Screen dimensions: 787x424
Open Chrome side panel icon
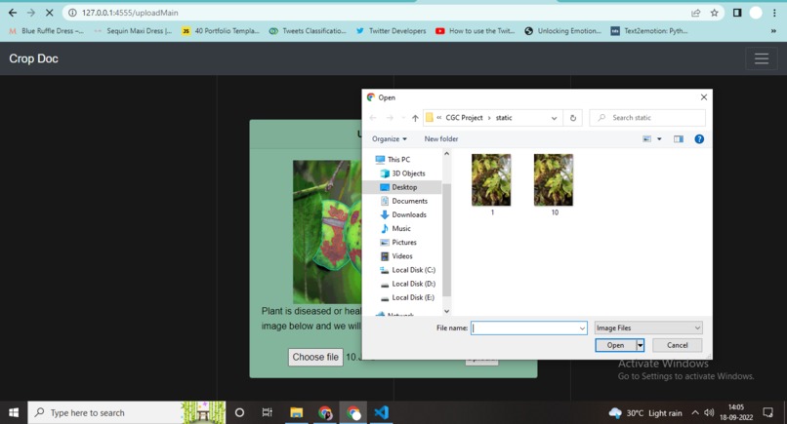(x=737, y=13)
